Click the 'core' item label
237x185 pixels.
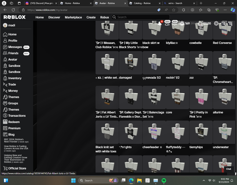pos(169,113)
